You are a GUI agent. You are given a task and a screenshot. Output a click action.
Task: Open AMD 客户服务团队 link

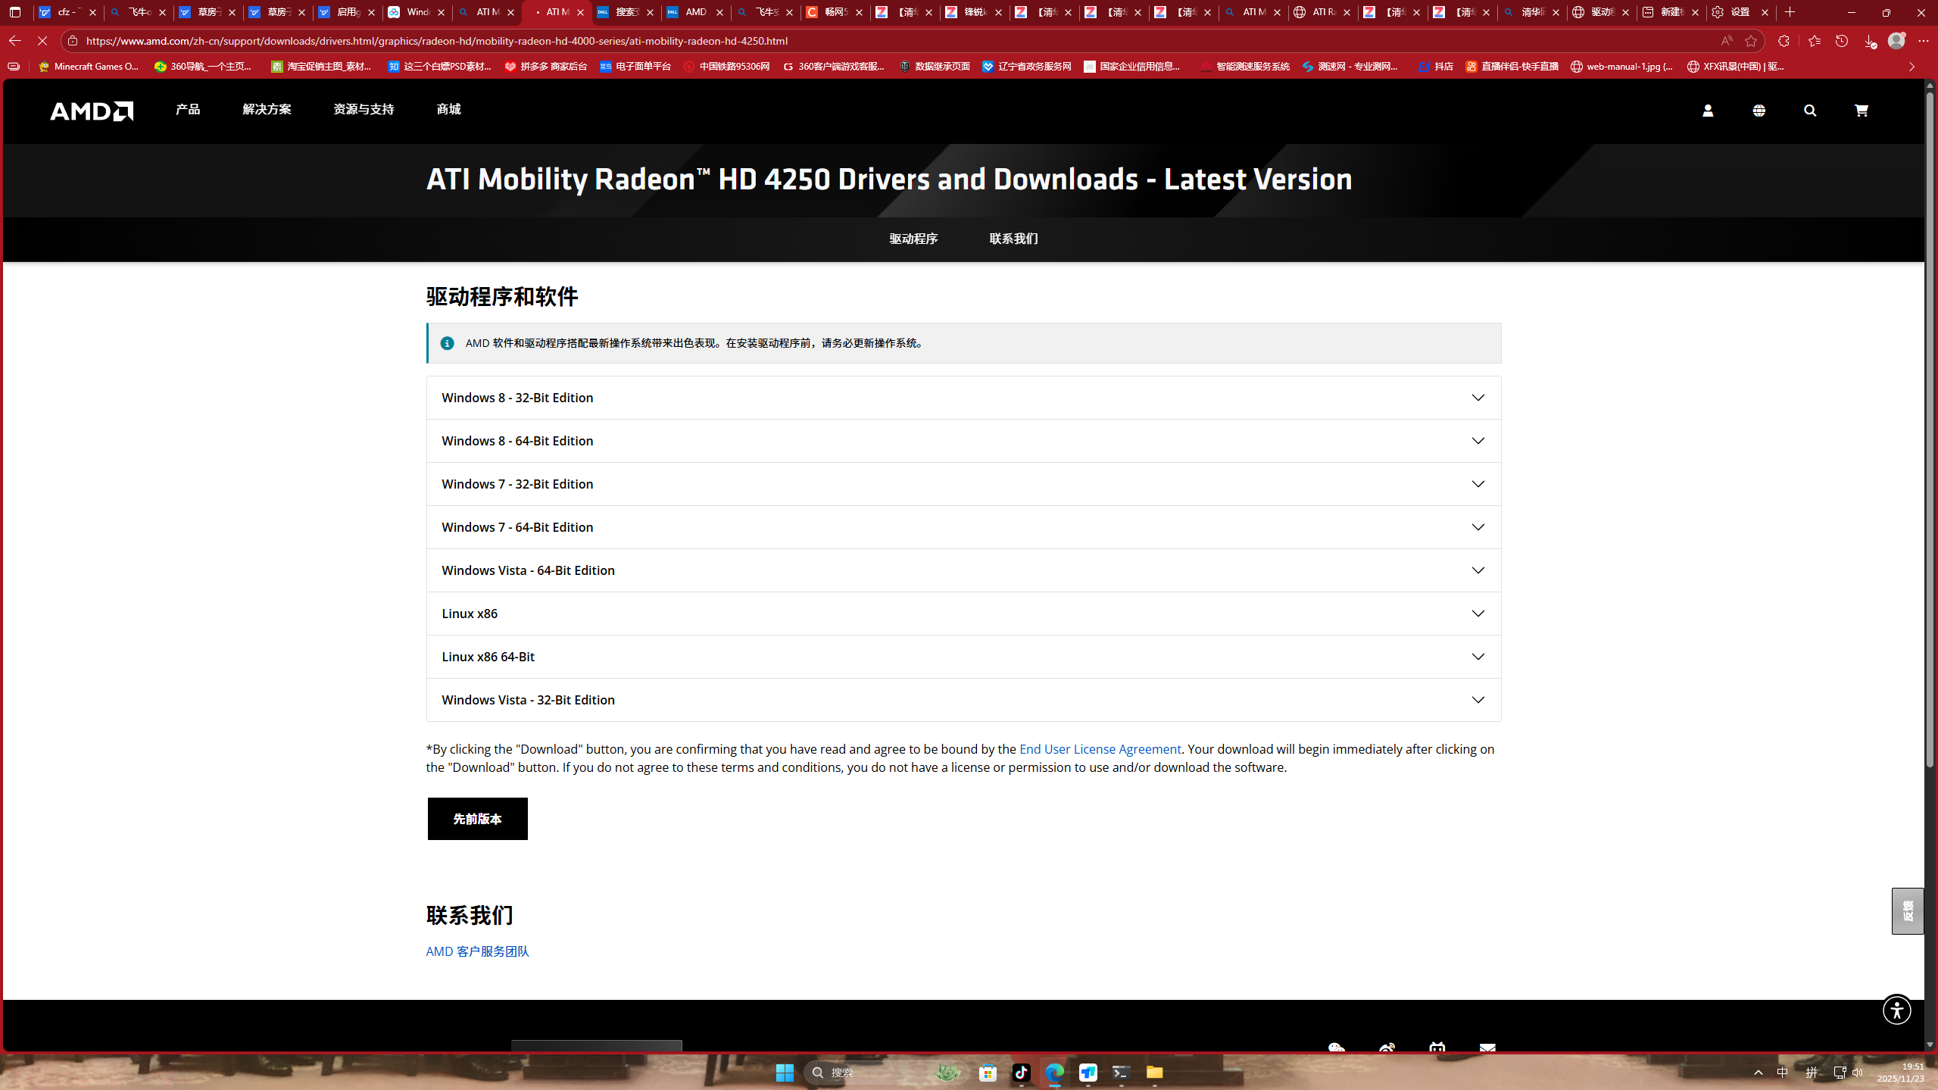click(x=477, y=951)
